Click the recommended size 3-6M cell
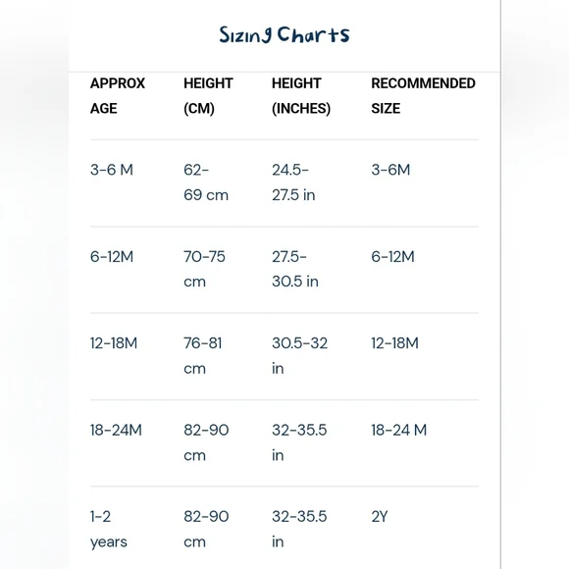The image size is (569, 569). (x=390, y=170)
